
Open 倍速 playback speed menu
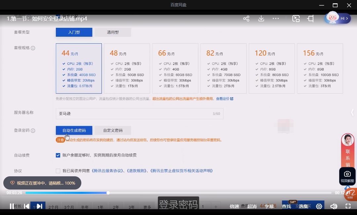tap(234, 206)
